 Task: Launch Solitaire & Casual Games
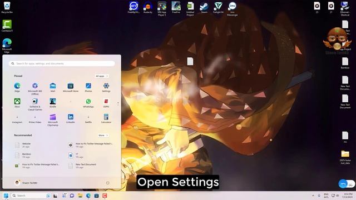pyautogui.click(x=35, y=104)
